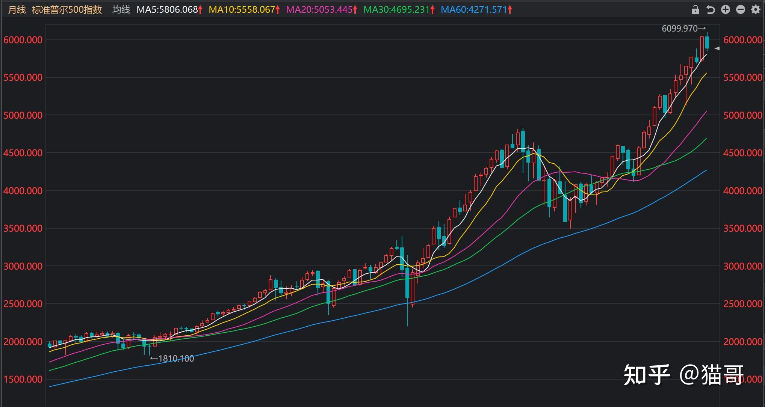This screenshot has height=407, width=765.
Task: Click the 5000.000 left axis label
Action: [23, 115]
